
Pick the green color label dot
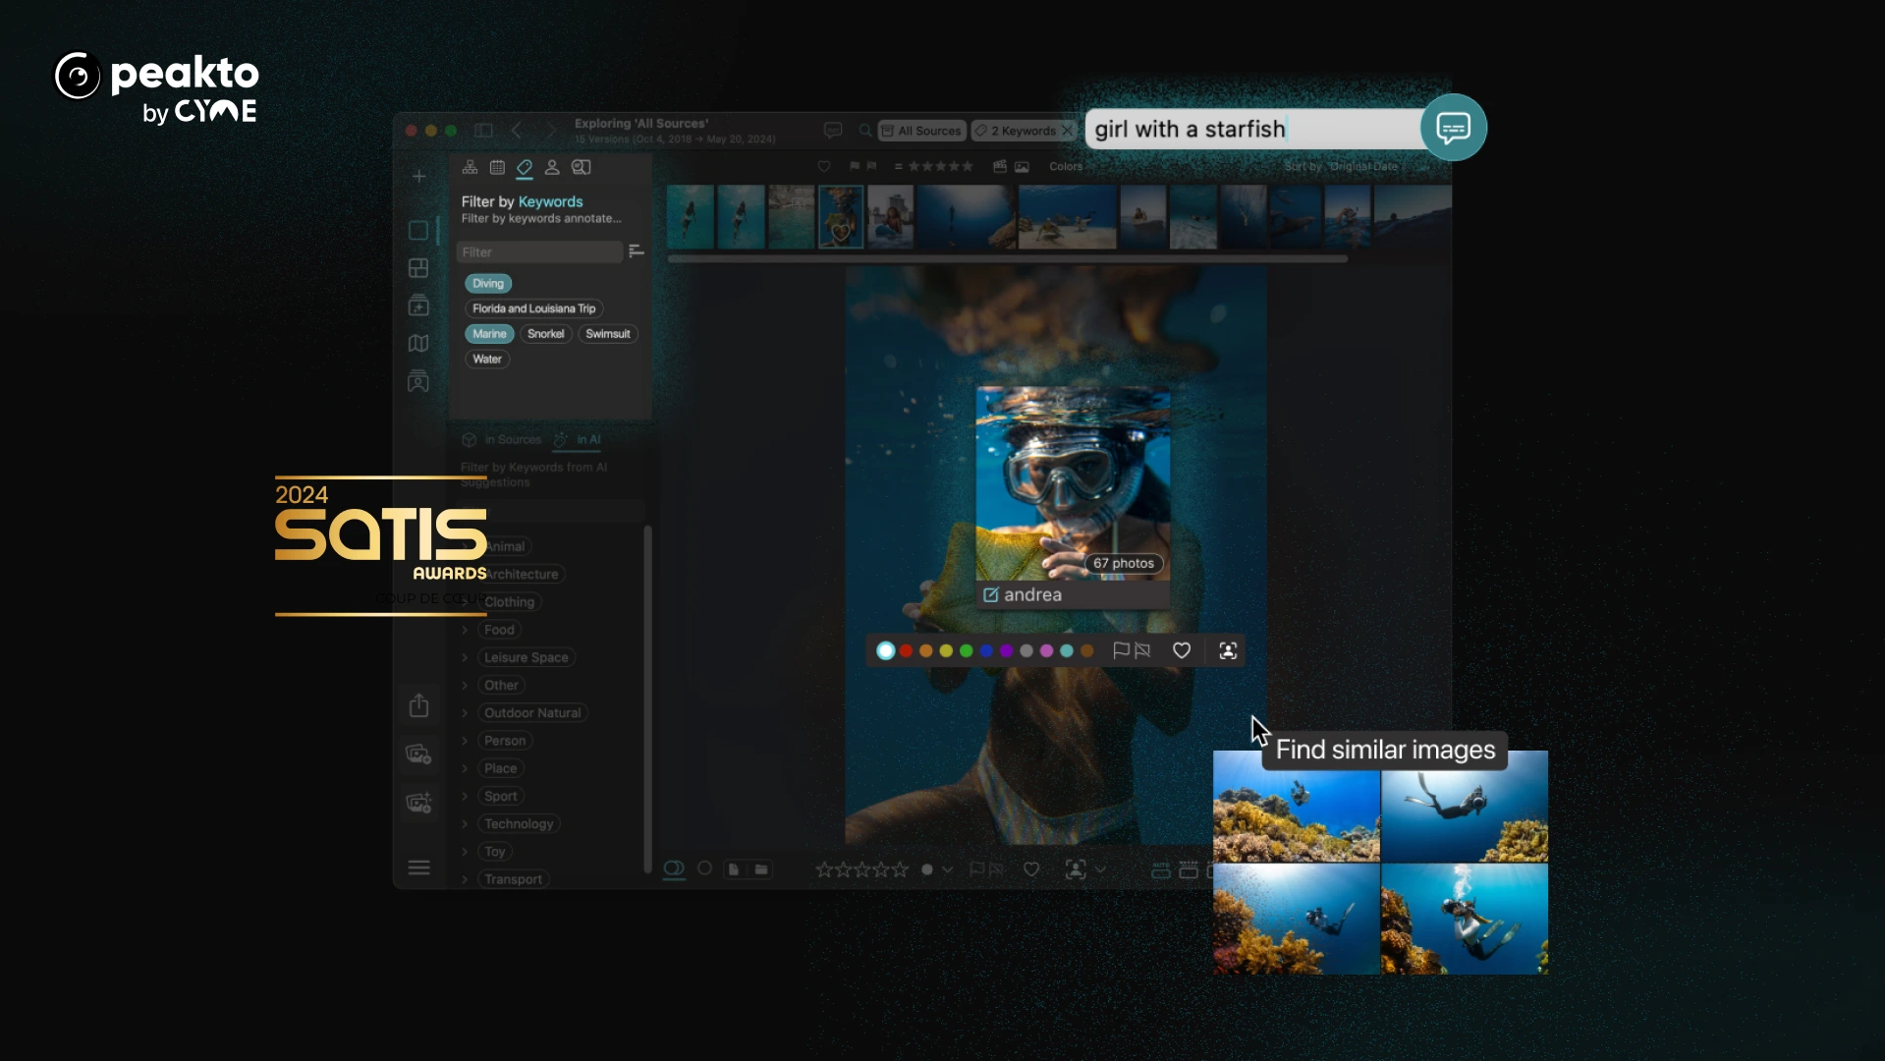966,650
